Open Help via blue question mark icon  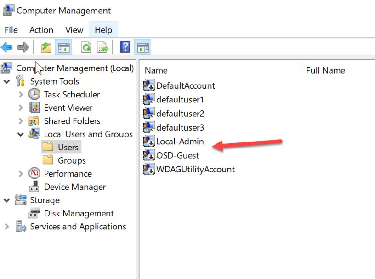tap(125, 47)
